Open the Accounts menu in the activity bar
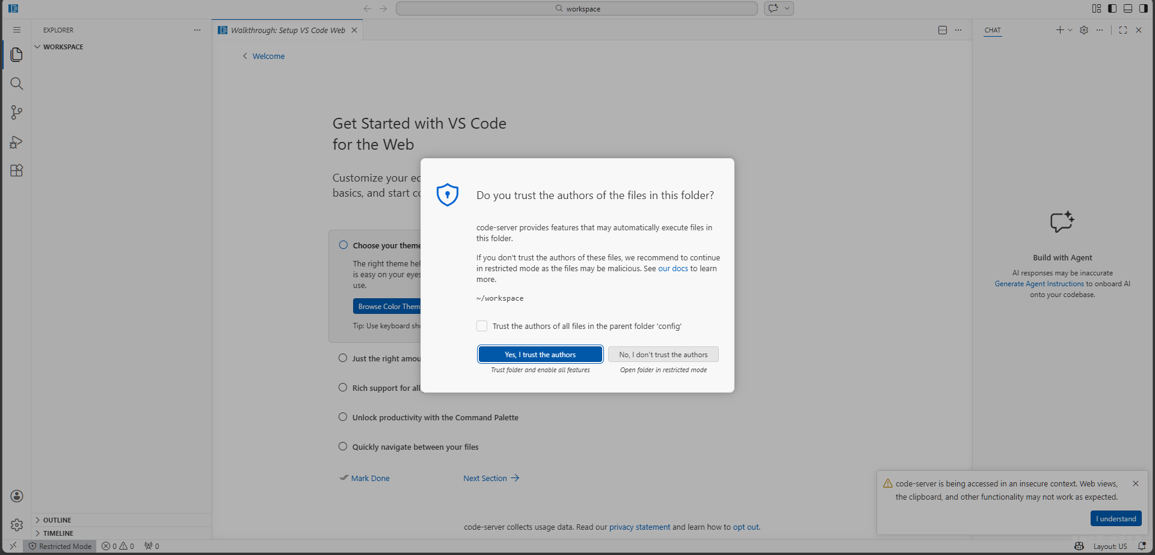1155x555 pixels. coord(17,496)
